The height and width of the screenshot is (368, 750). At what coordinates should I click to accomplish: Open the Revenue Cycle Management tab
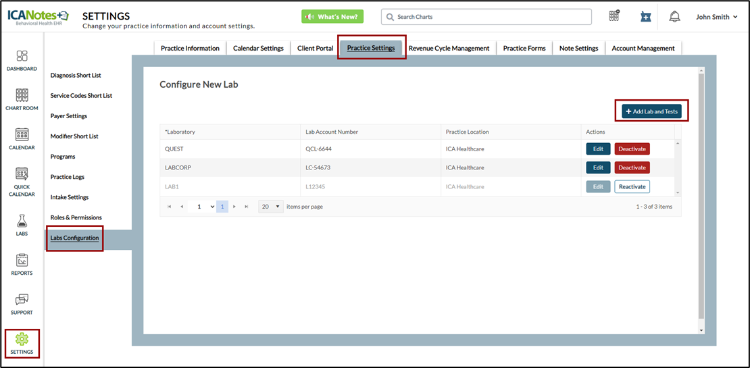(449, 48)
